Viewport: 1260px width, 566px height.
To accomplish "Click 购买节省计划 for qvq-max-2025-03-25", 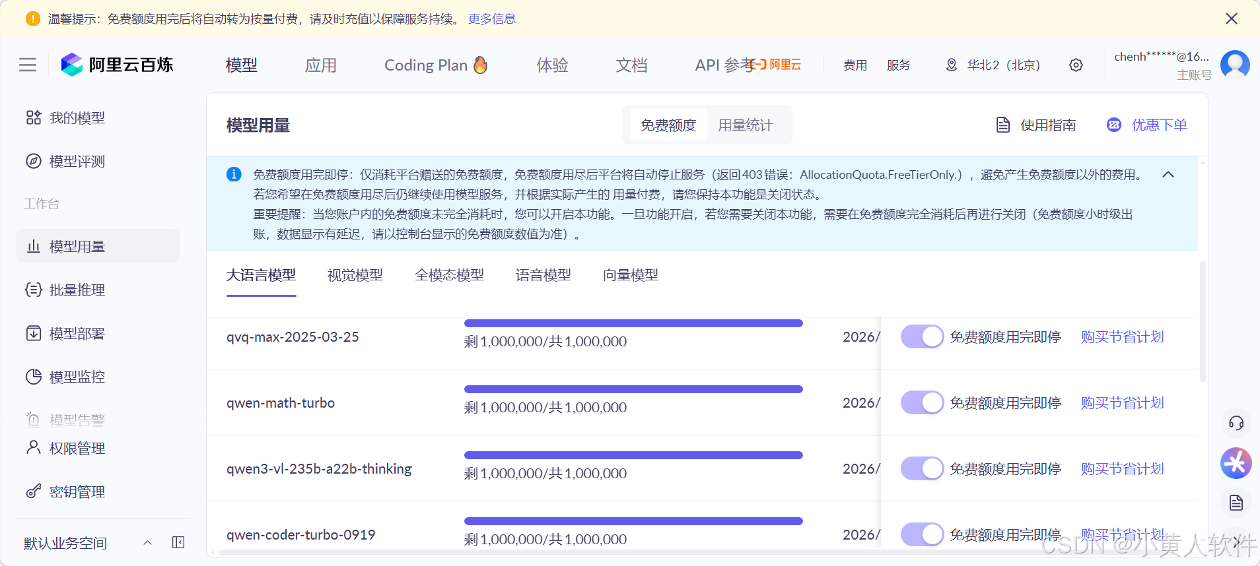I will (x=1122, y=336).
